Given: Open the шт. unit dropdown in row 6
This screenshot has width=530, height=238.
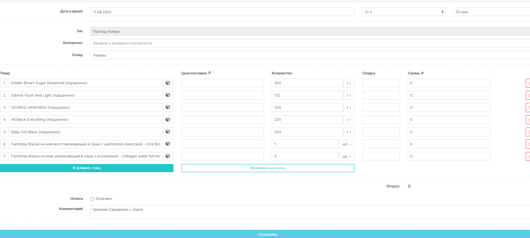Looking at the screenshot, I should (x=347, y=144).
